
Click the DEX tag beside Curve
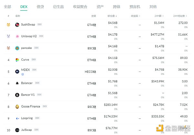click(x=34, y=60)
